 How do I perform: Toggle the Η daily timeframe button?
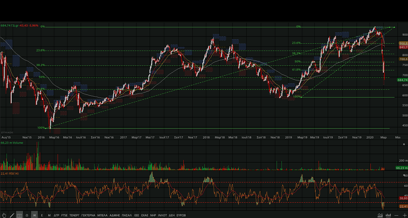tap(34, 215)
